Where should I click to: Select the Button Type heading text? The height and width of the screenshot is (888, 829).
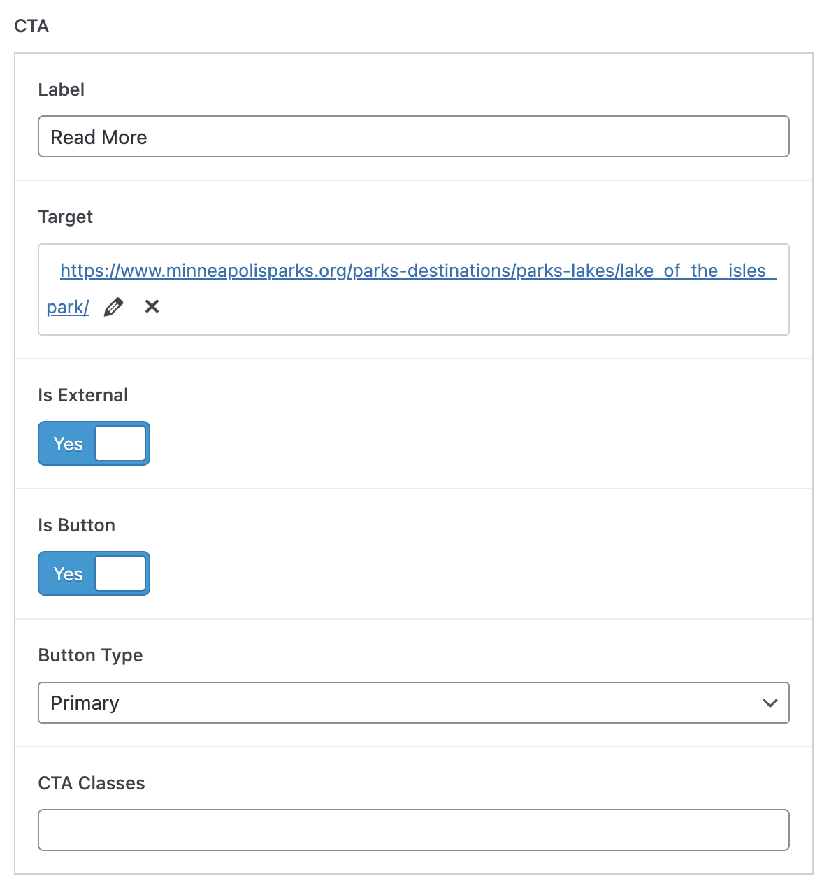tap(91, 655)
